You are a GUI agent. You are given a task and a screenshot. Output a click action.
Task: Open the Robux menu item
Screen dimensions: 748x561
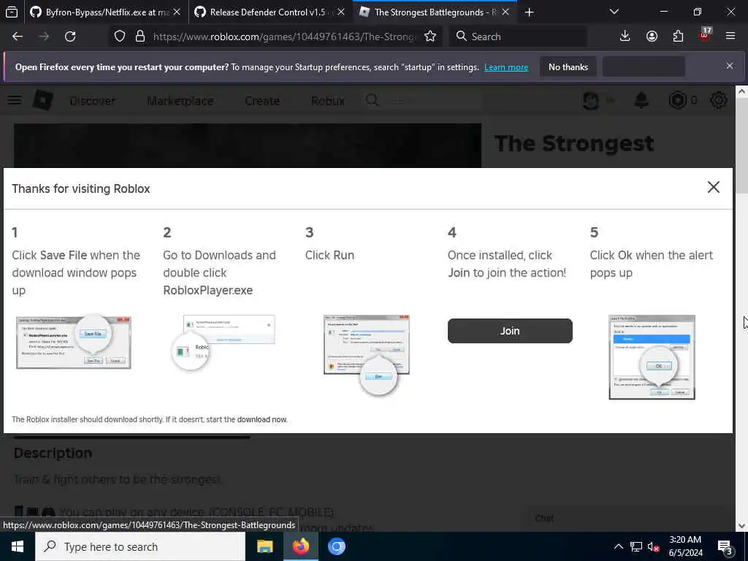pos(328,101)
